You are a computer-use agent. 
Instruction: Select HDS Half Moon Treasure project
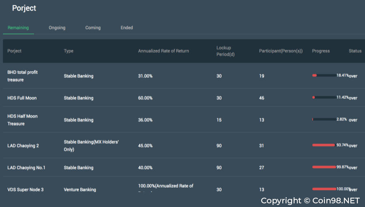(x=23, y=120)
